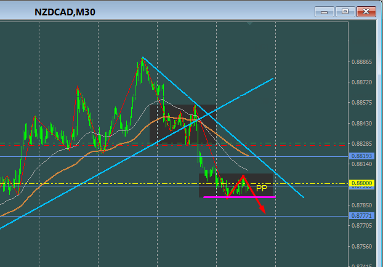This screenshot has width=383, height=267.
Task: Click the NZDCAD,M30 window title
Action: [65, 12]
